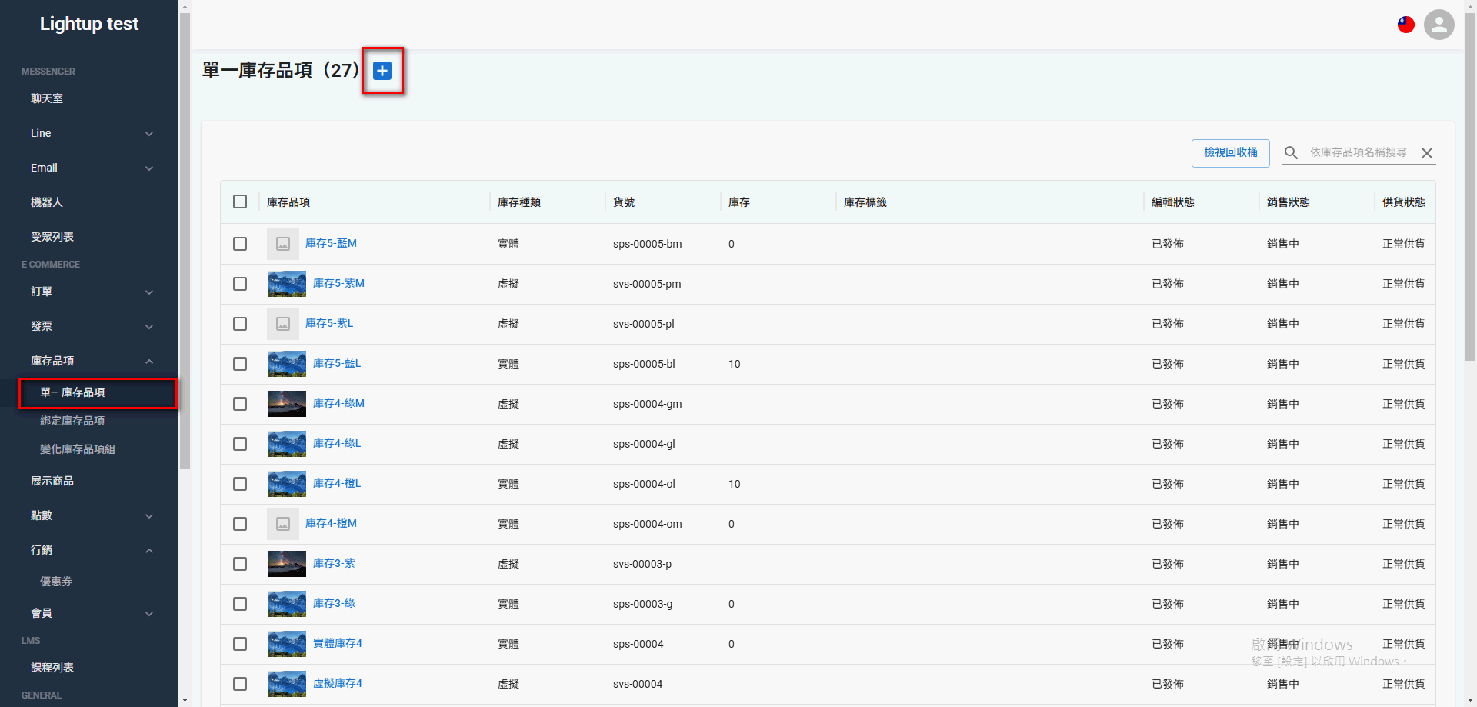The width and height of the screenshot is (1477, 707).
Task: Collapse the 庫存品項 menu section
Action: click(149, 361)
